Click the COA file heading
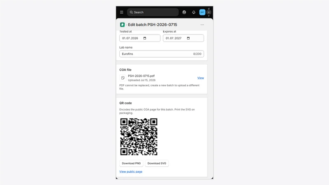The image size is (329, 185). coord(125,70)
